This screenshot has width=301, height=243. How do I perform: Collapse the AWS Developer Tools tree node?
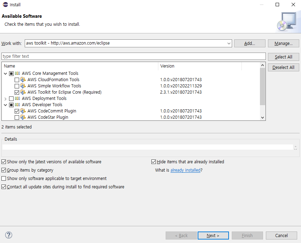[5, 105]
